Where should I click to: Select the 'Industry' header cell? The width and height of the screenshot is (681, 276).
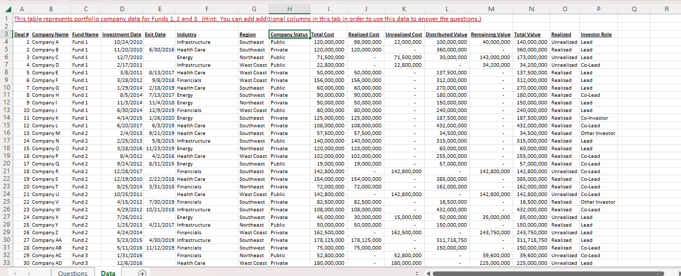coord(206,34)
